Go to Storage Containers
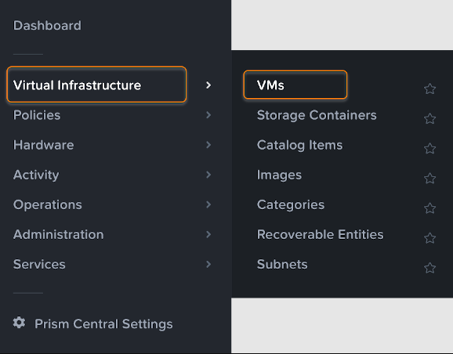 coord(317,115)
